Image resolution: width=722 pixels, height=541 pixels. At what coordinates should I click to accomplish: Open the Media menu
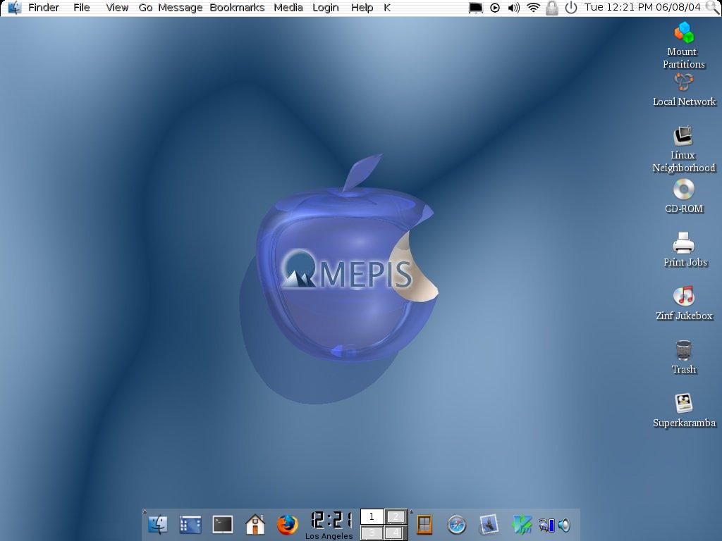(x=288, y=8)
